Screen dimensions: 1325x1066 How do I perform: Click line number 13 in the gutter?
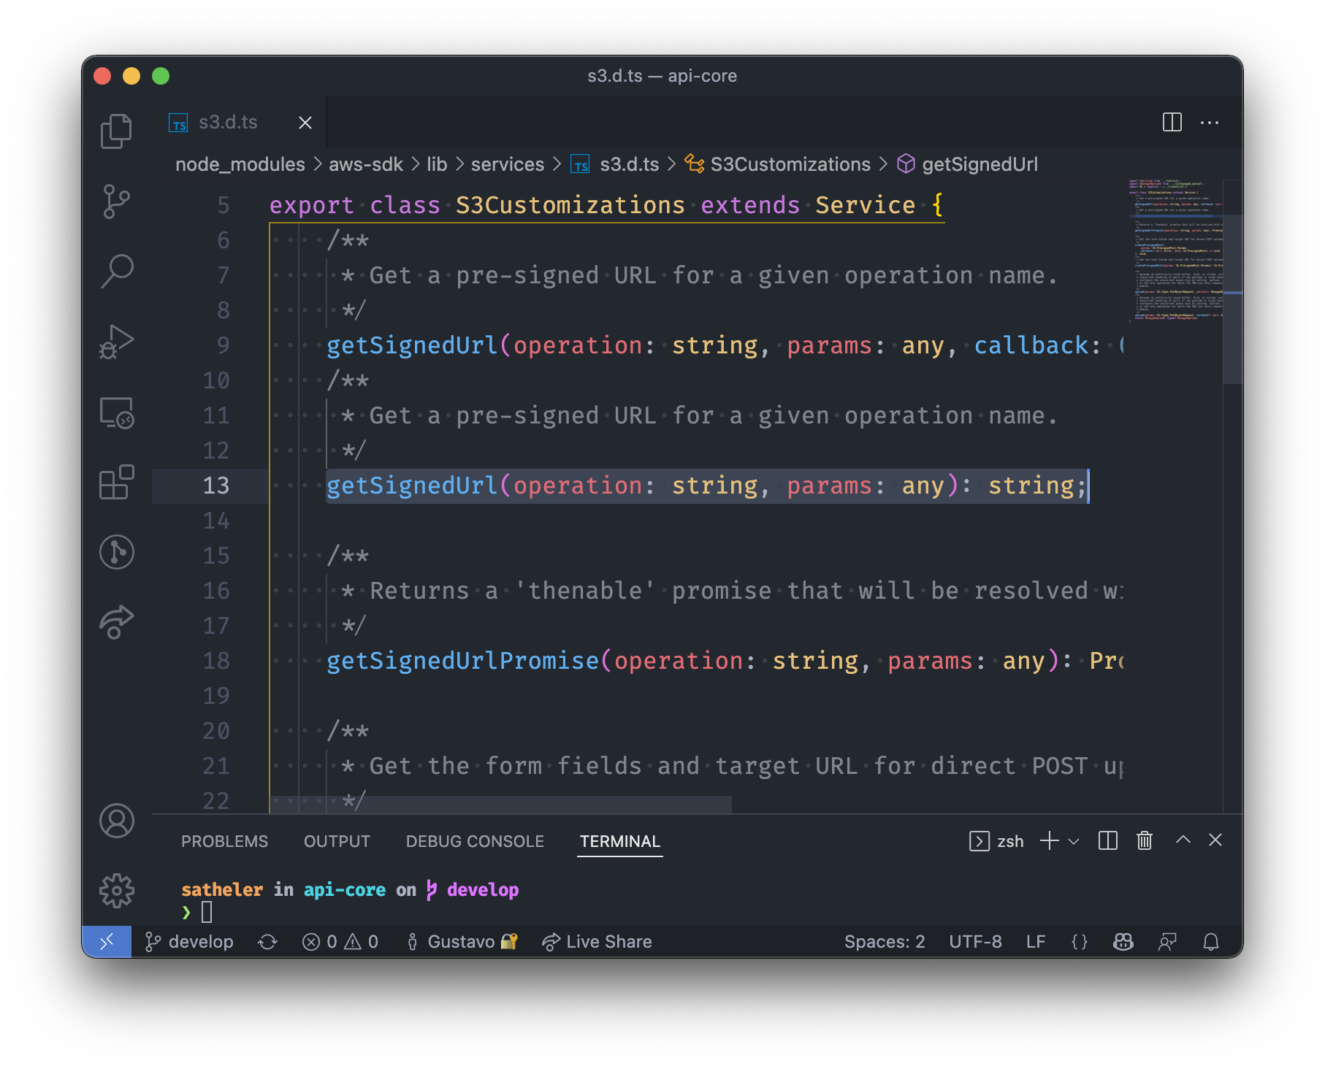(x=215, y=486)
